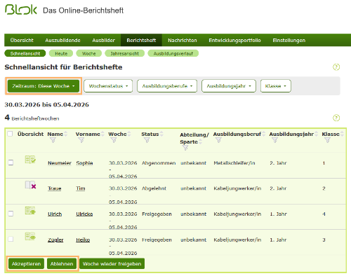Switch to Heute sub-tab
351x276 pixels.
click(x=61, y=53)
